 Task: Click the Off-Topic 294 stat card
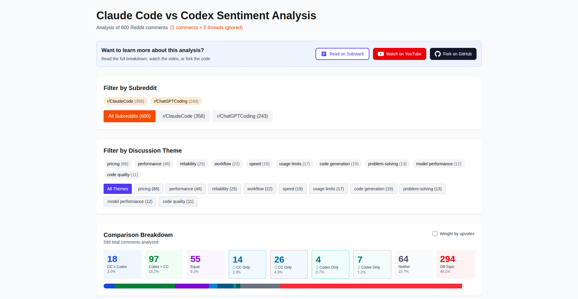coord(455,264)
